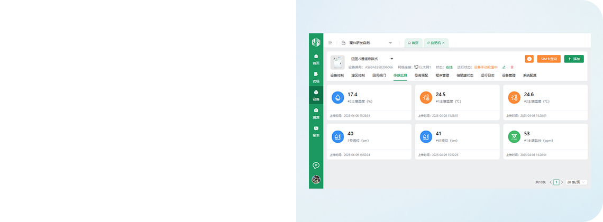This screenshot has height=222, width=603.
Task: Go to the next page arrow
Action: point(562,182)
